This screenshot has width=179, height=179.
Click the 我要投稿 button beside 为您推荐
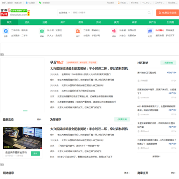pyautogui.click(x=122, y=119)
